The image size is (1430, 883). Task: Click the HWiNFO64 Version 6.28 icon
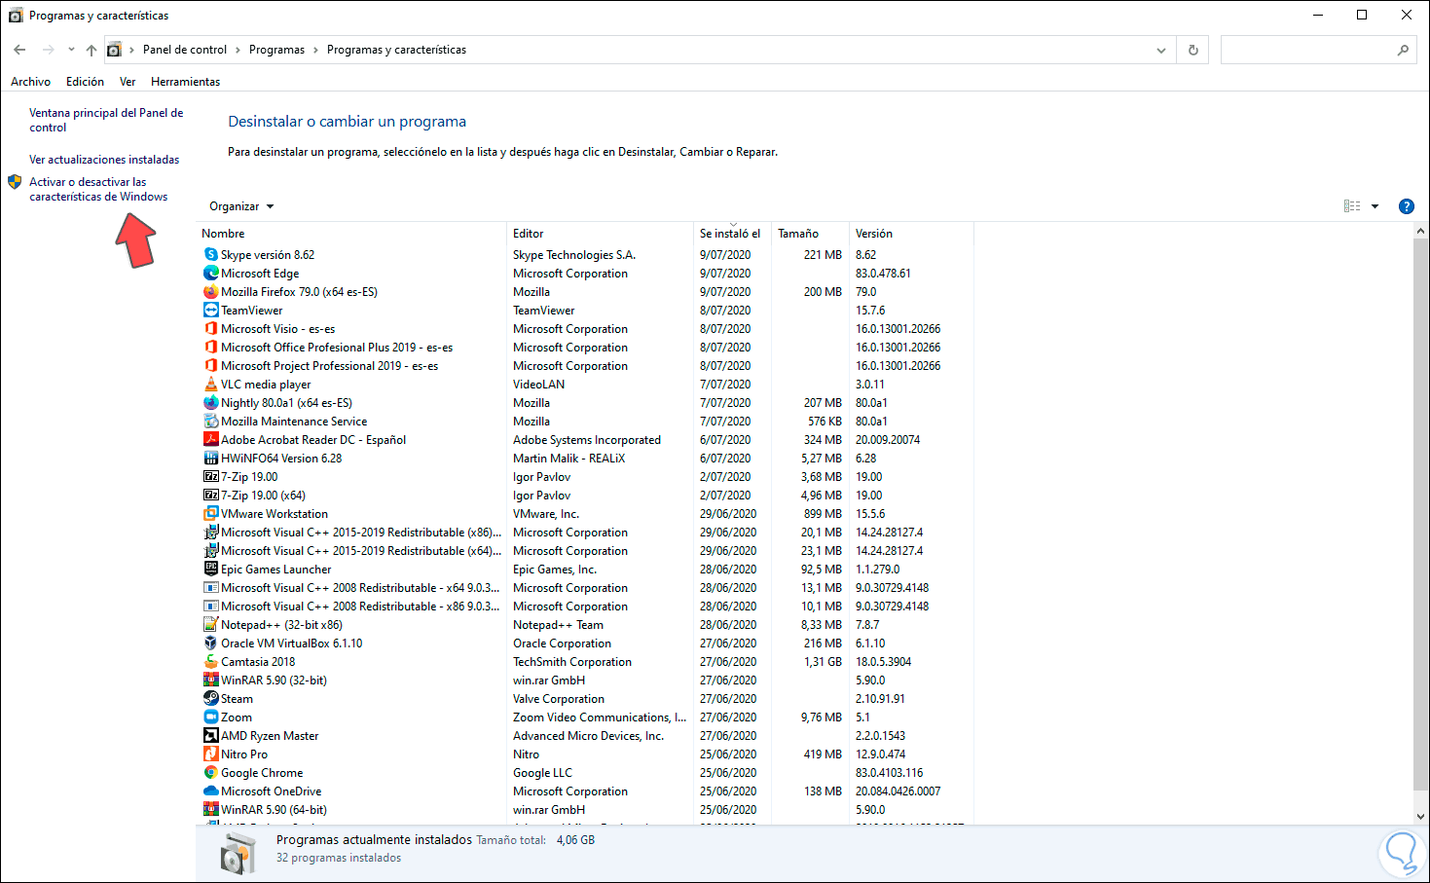point(211,459)
